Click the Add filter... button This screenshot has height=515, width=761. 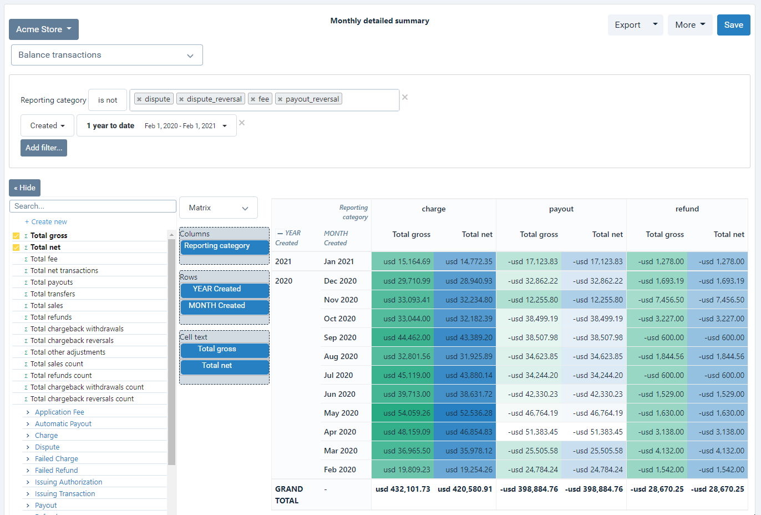(x=43, y=148)
